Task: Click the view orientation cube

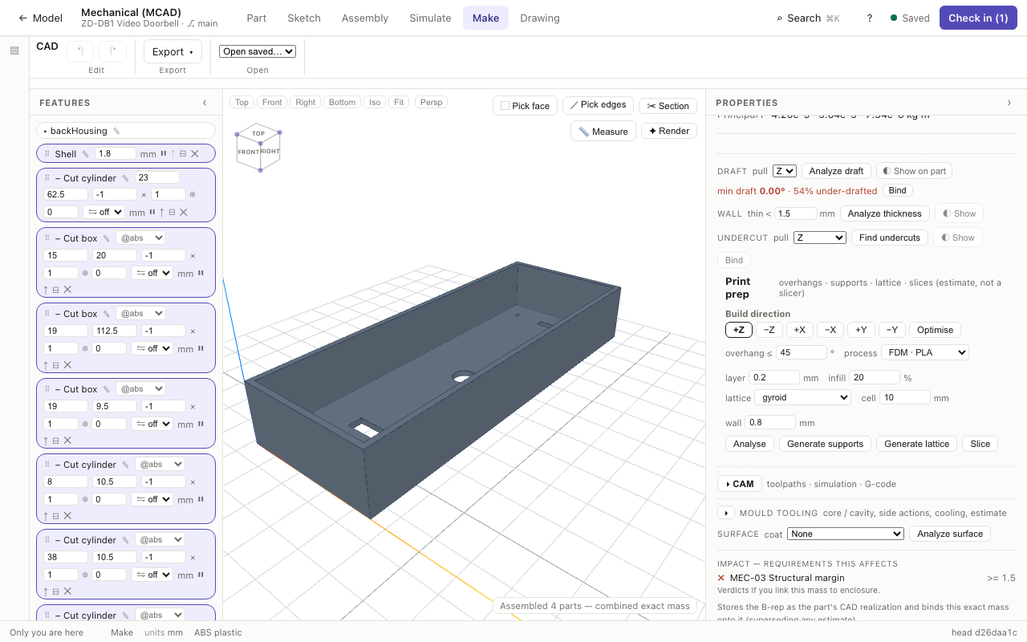Action: 258,148
